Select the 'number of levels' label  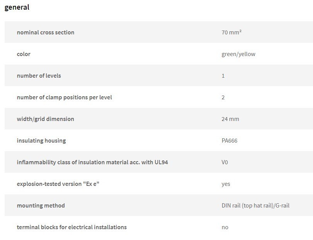39,76
